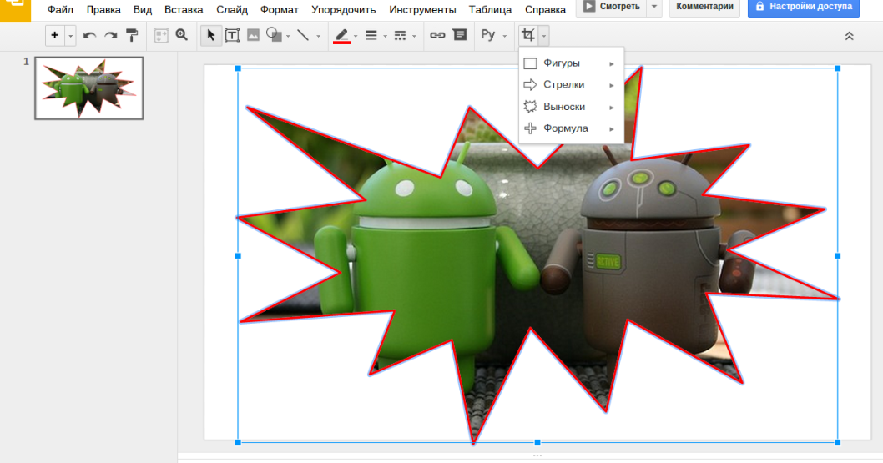This screenshot has height=463, width=883.
Task: Undo the last action
Action: tap(89, 35)
